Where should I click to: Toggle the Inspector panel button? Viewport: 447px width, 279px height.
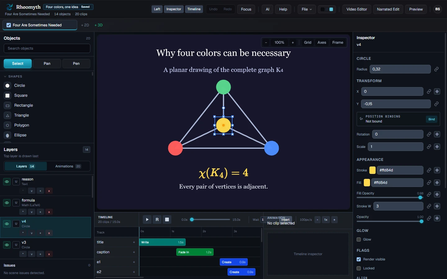174,9
